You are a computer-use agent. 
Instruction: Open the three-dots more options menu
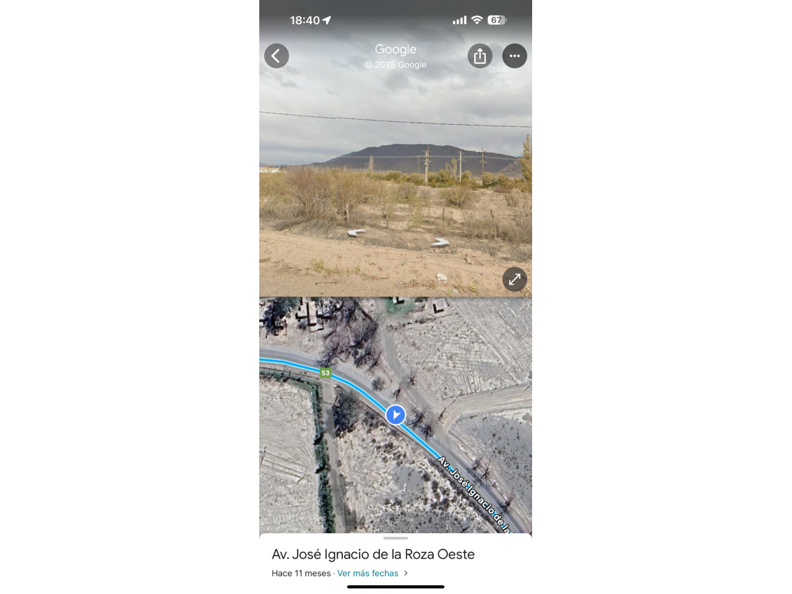(x=515, y=56)
